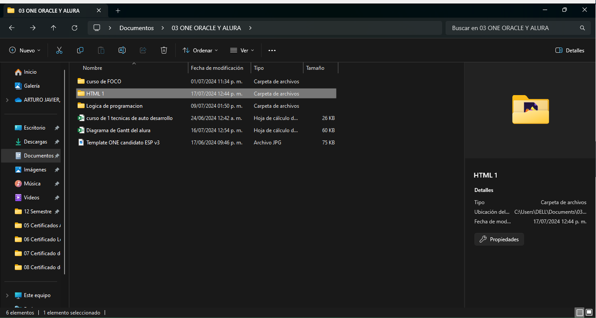596x318 pixels.
Task: Select curso de FOCO folder
Action: pyautogui.click(x=206, y=81)
